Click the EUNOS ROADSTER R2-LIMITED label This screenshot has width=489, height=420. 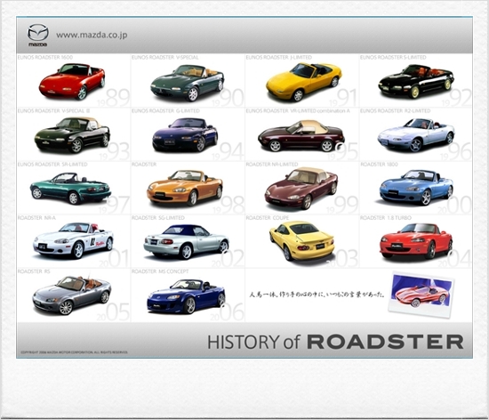click(x=395, y=110)
